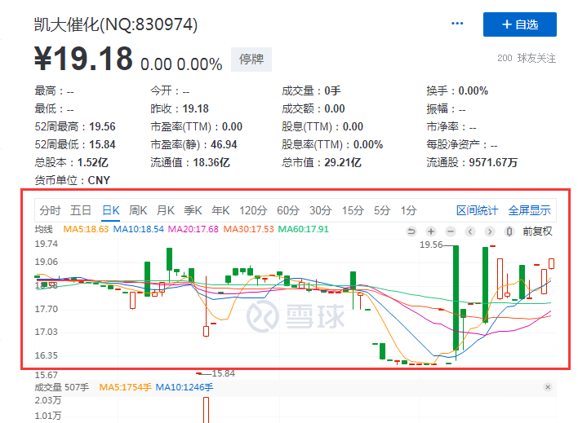
Task: Select the 月K chart tab
Action: pyautogui.click(x=165, y=210)
